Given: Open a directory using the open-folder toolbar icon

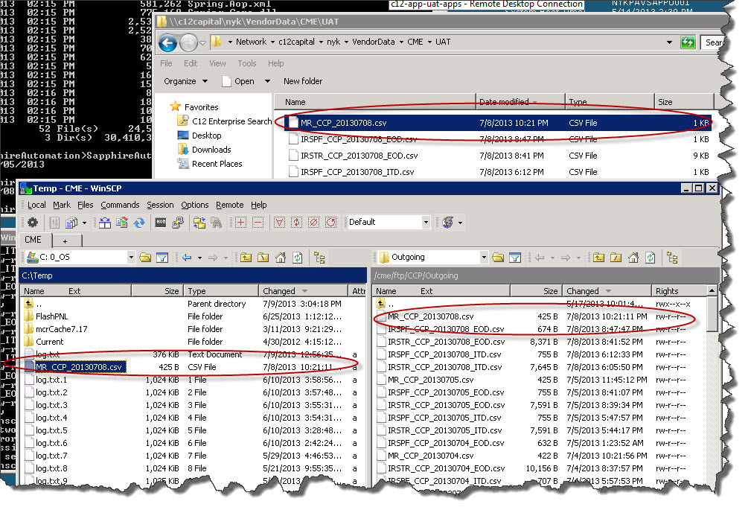Looking at the screenshot, I should (146, 257).
